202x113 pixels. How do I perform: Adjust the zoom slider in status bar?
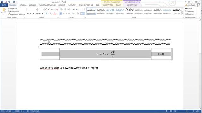tap(187, 111)
